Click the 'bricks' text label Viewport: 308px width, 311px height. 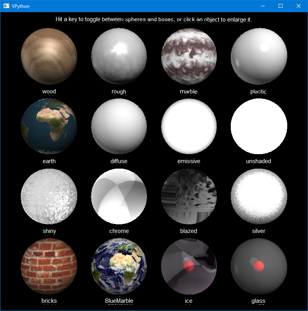pos(49,301)
